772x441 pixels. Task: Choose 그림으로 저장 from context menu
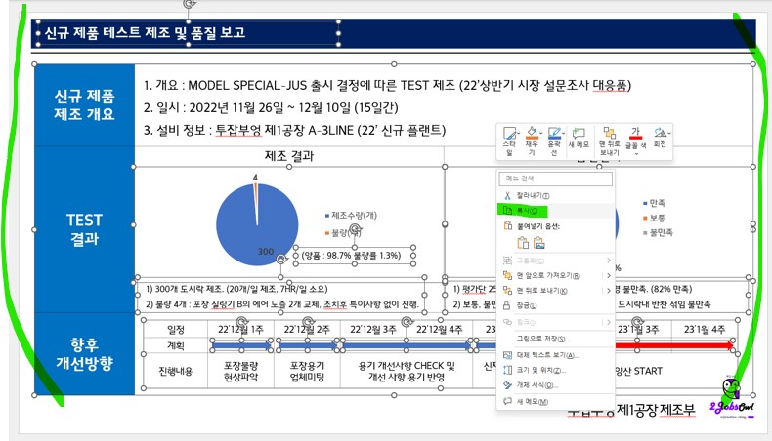(x=556, y=339)
